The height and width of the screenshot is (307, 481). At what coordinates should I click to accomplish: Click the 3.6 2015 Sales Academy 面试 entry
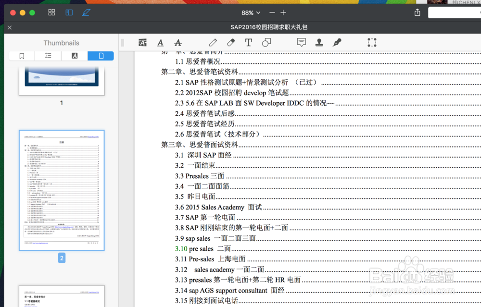(x=218, y=208)
